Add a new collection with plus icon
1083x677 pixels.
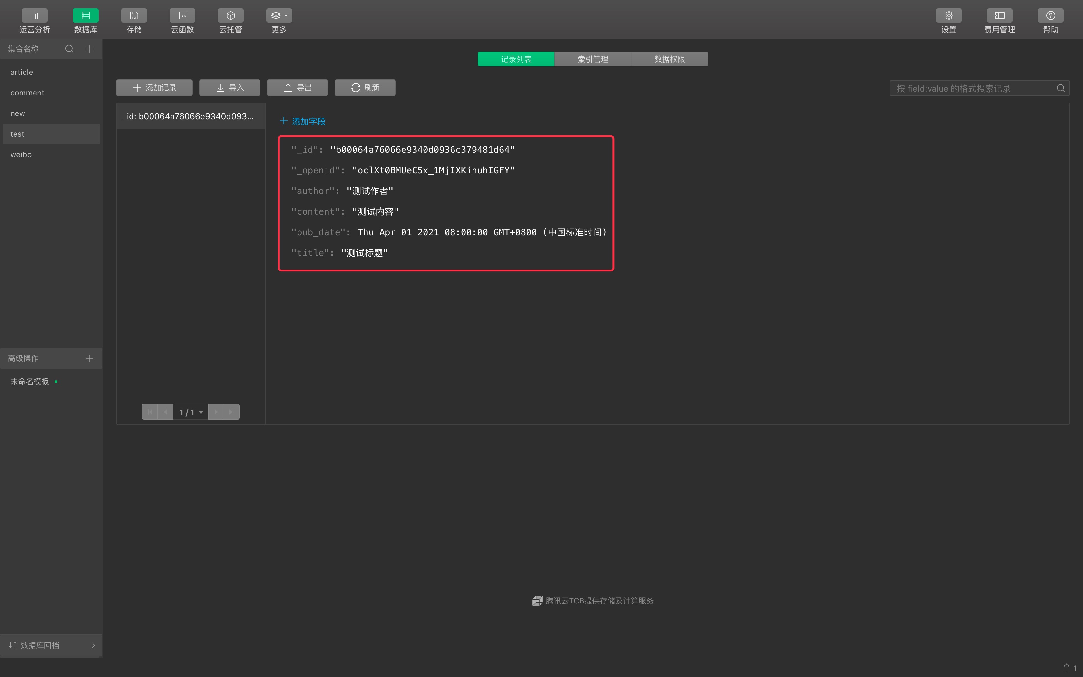coord(90,49)
